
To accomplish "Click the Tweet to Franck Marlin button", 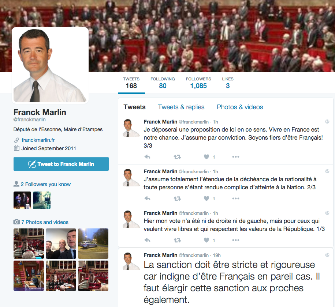I will 61,164.
